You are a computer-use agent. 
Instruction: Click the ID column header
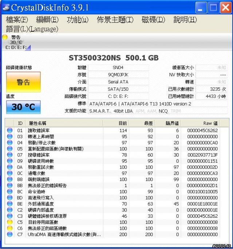point(20,123)
